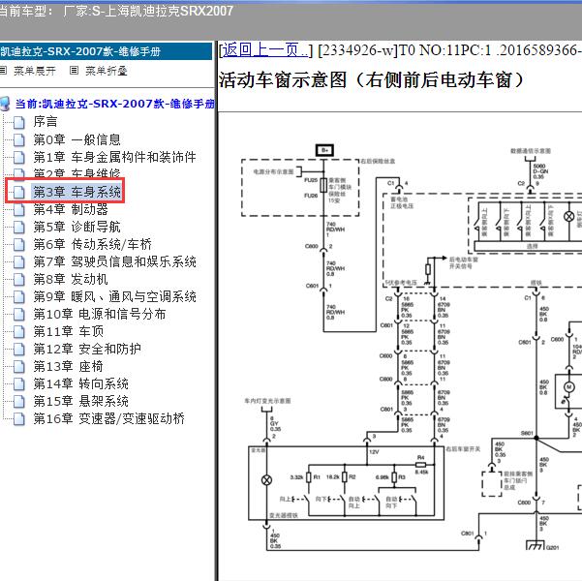
Task: Open 第4章 制动器 chapter
Action: (x=71, y=209)
